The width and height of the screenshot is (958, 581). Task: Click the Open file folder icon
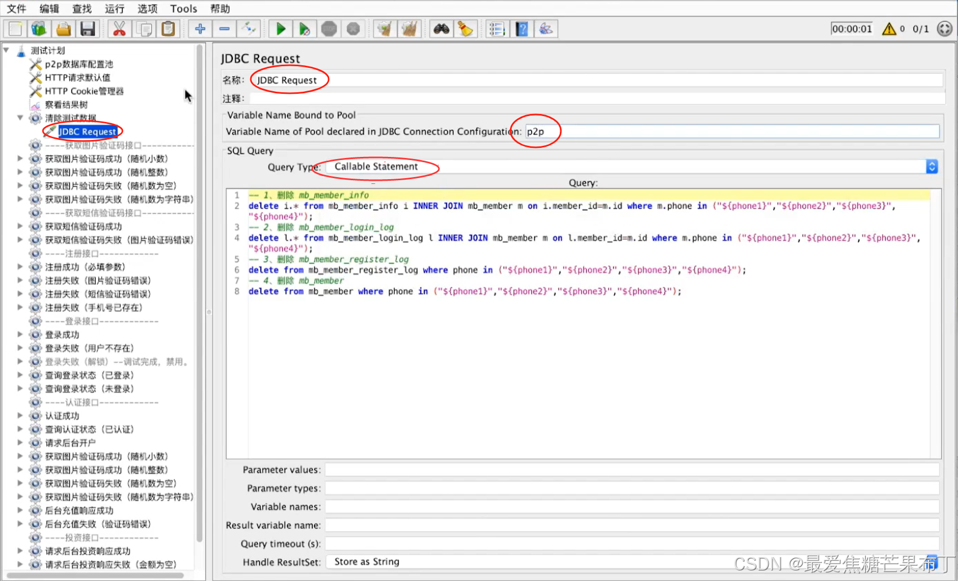point(64,29)
